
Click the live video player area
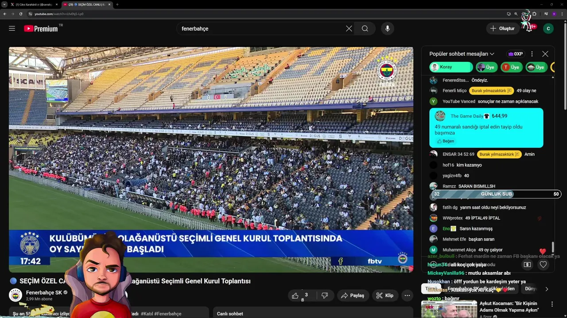[211, 159]
